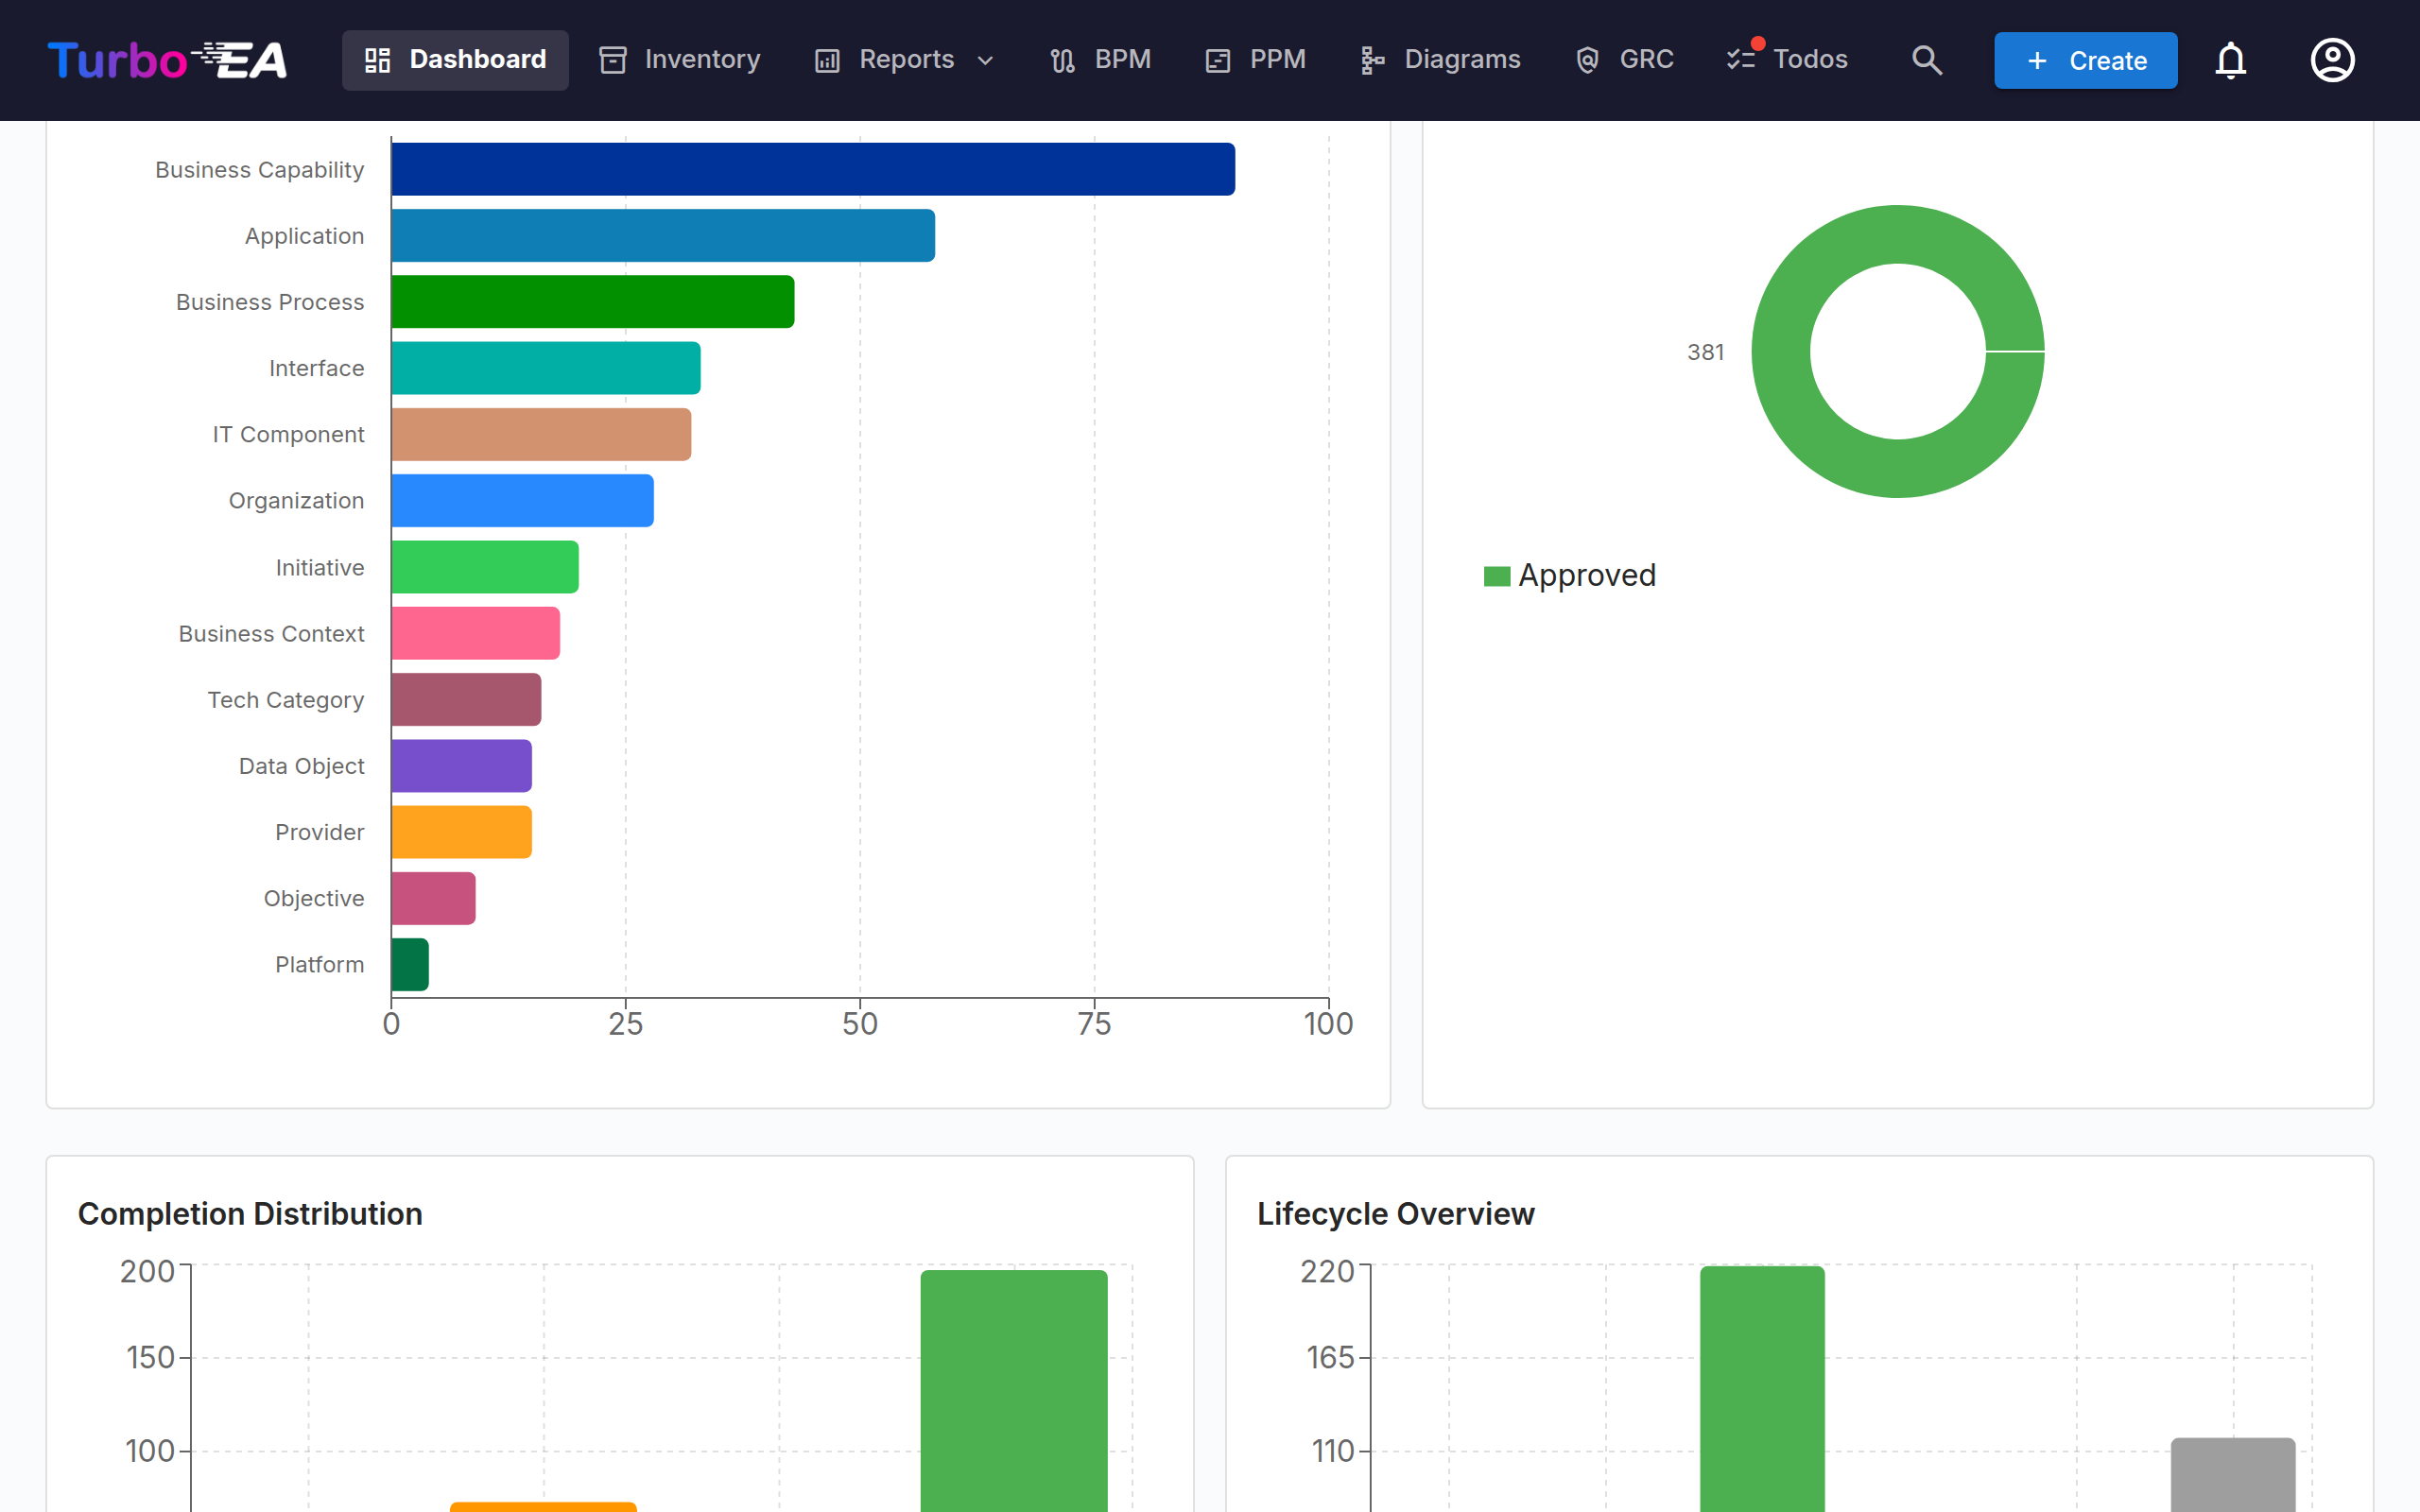
Task: Click the Diagrams tree icon
Action: pyautogui.click(x=1372, y=60)
